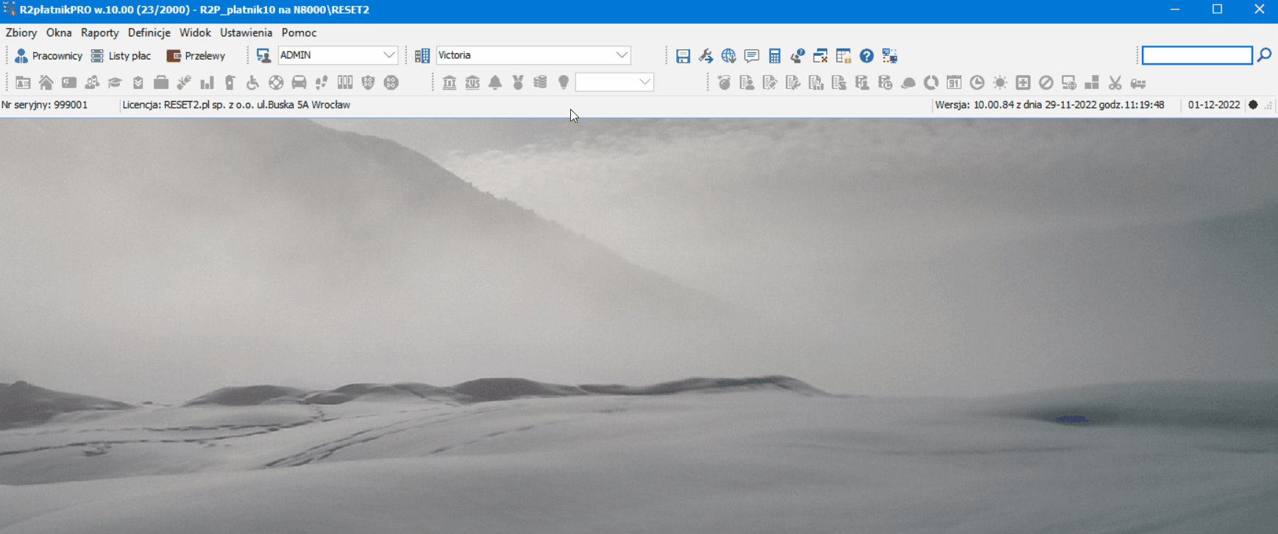The width and height of the screenshot is (1278, 534).
Task: Click the lifebuoy icon in toolbar
Action: (276, 82)
